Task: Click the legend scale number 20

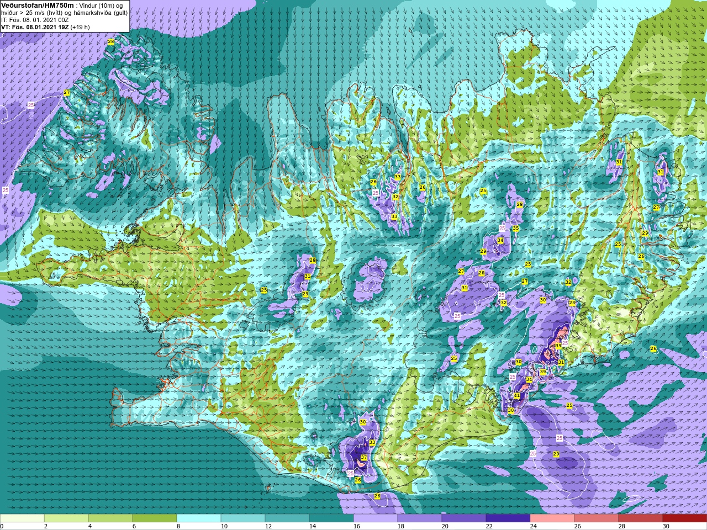Action: click(444, 526)
